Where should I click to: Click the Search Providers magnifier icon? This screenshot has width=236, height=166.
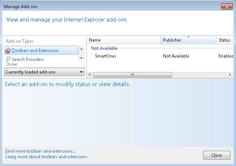pos(8,59)
